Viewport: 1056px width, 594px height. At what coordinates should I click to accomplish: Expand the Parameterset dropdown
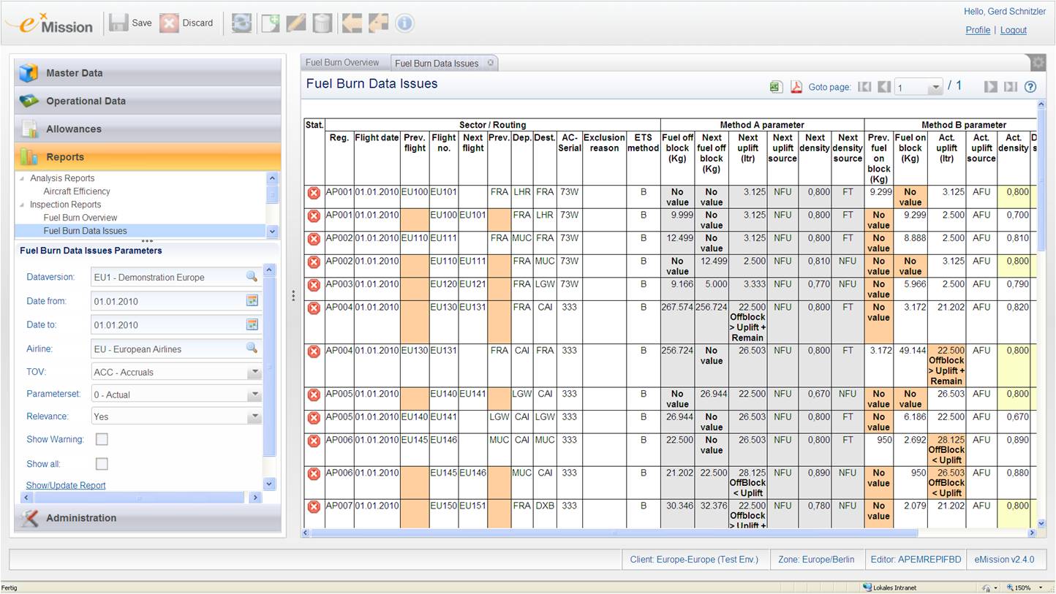point(254,395)
